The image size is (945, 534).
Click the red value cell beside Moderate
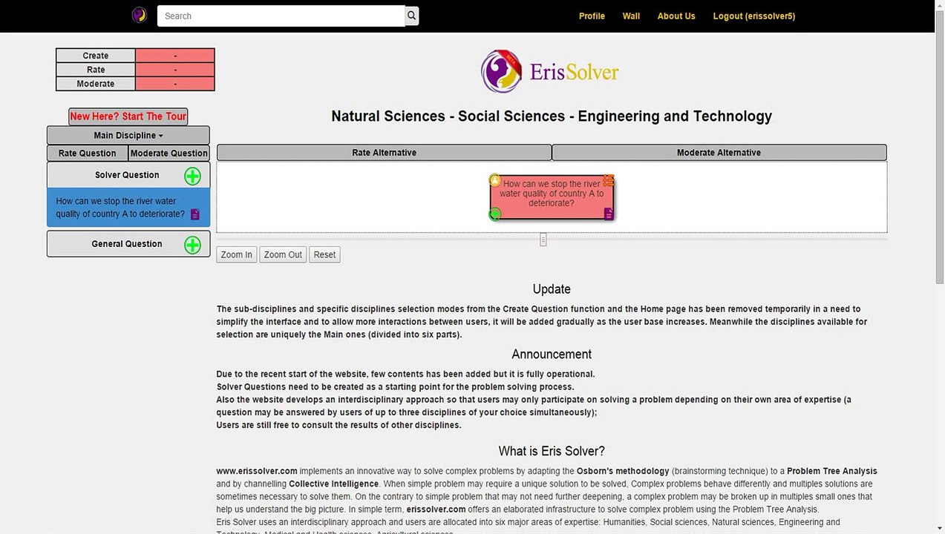tap(175, 84)
